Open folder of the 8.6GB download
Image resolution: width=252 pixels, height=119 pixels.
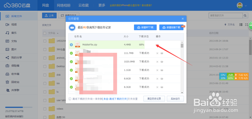(x=162, y=78)
